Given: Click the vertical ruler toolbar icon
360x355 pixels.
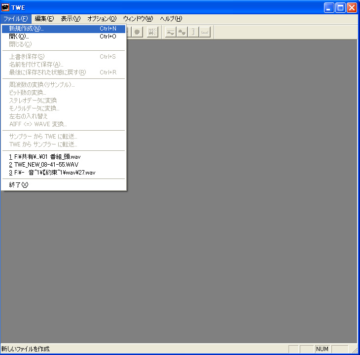Looking at the screenshot, I should 193,32.
